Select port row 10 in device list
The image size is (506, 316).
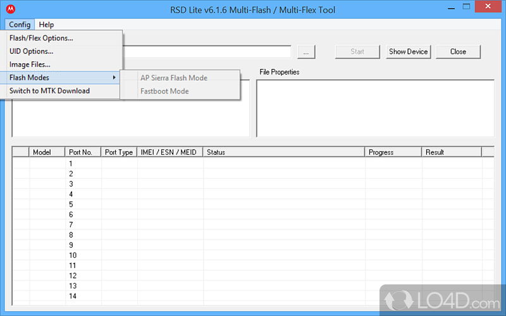tap(253, 255)
